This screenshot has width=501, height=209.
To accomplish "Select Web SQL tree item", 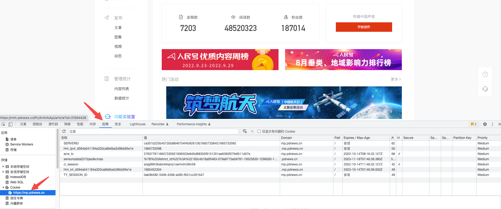I will [17, 182].
